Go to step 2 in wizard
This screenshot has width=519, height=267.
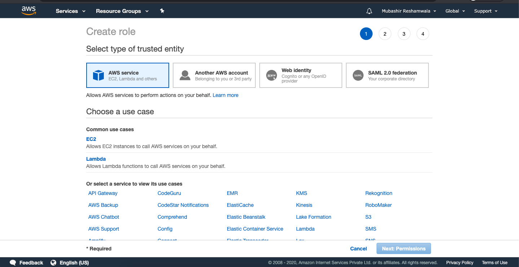tap(385, 34)
